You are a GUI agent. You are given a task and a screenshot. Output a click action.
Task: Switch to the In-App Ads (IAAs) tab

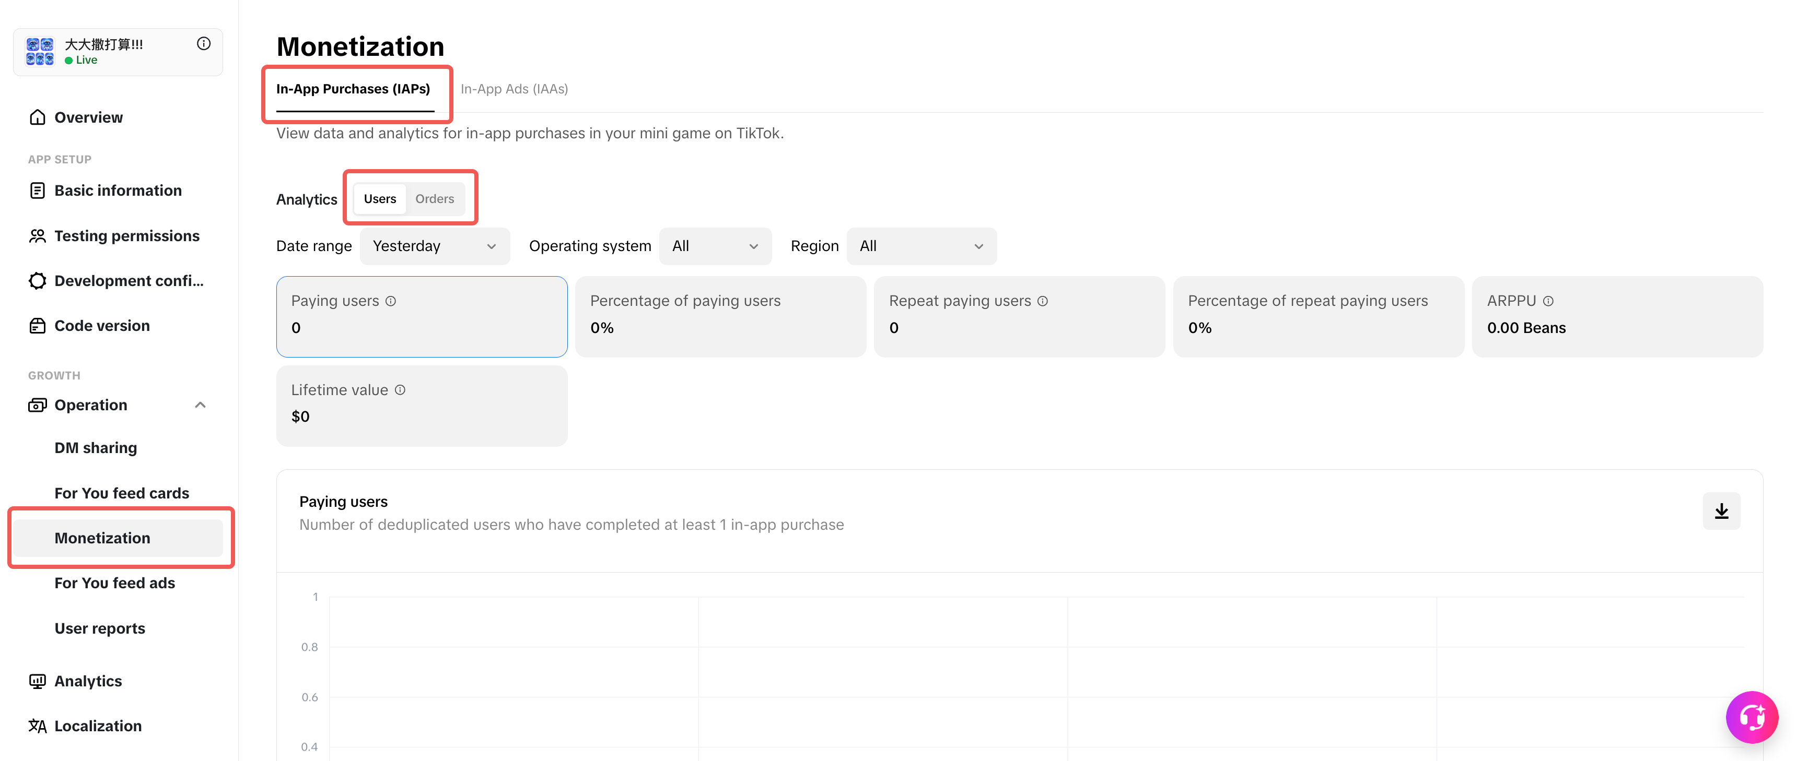[514, 89]
